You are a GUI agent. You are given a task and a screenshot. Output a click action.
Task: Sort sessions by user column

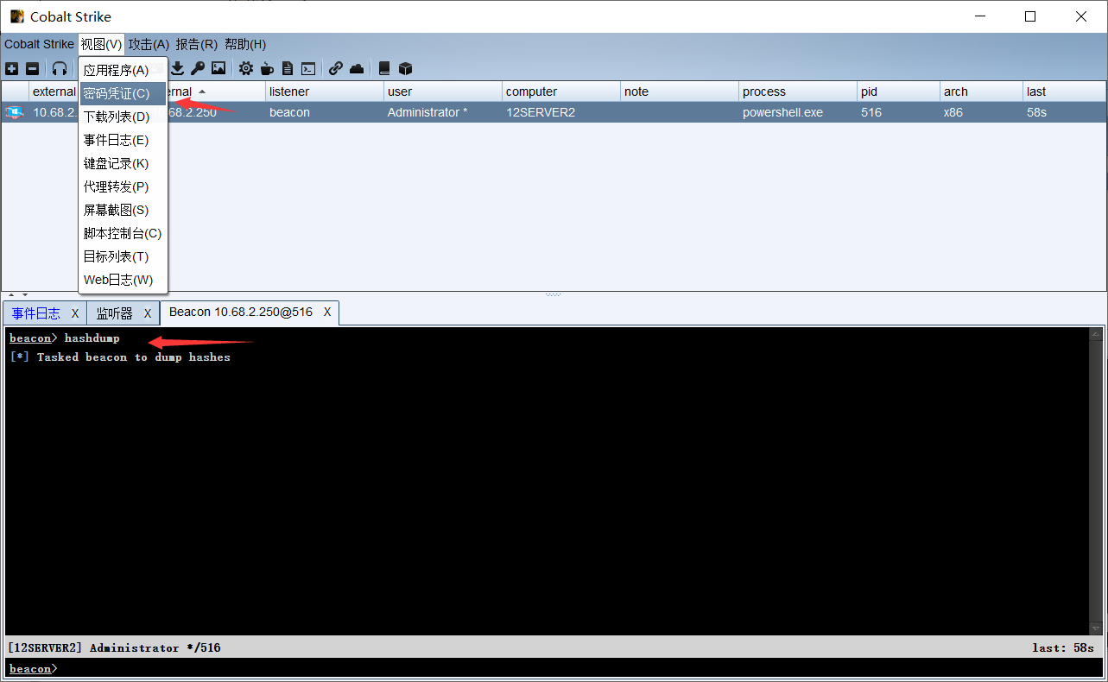443,92
